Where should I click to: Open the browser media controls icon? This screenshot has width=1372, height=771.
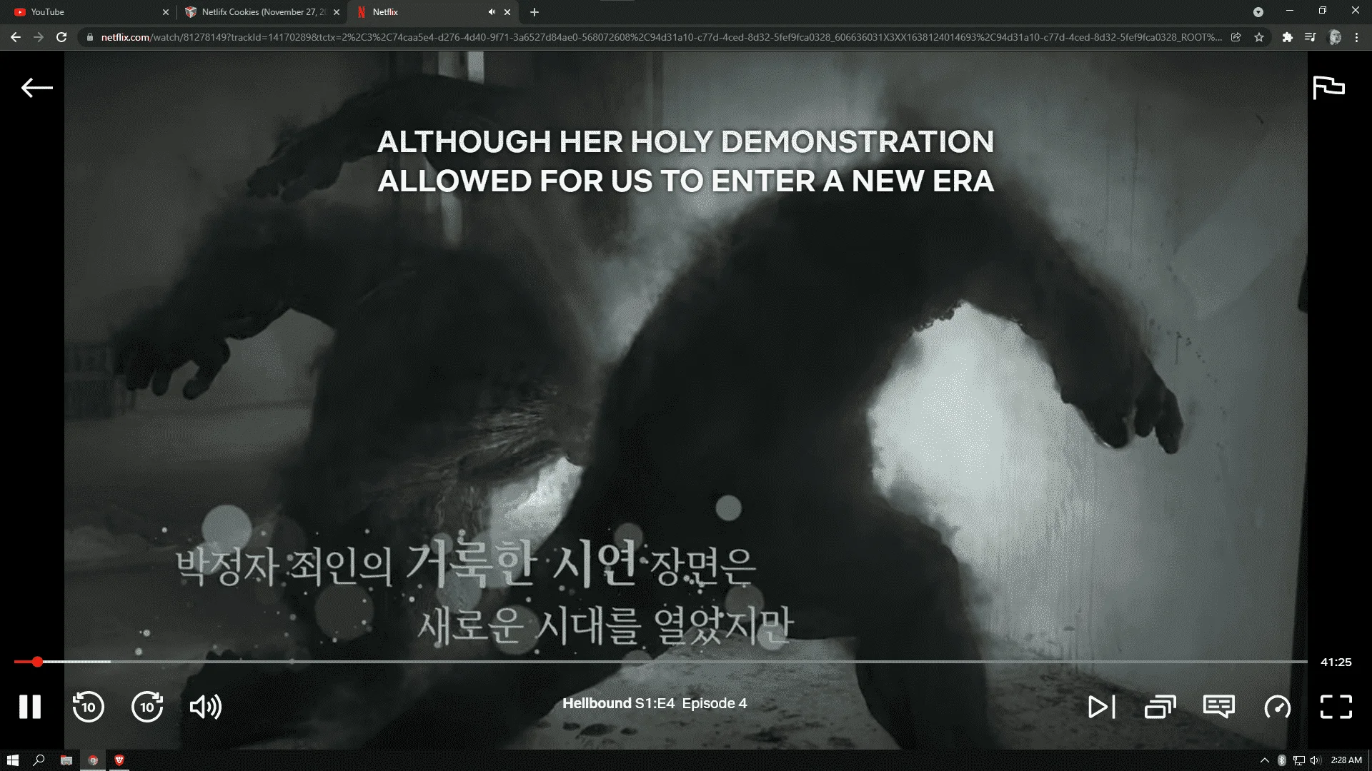pos(1311,37)
